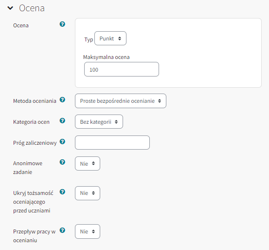The width and height of the screenshot is (269, 250).
Task: Open the Anonimowe zadanie Nie dropdown
Action: pos(88,164)
